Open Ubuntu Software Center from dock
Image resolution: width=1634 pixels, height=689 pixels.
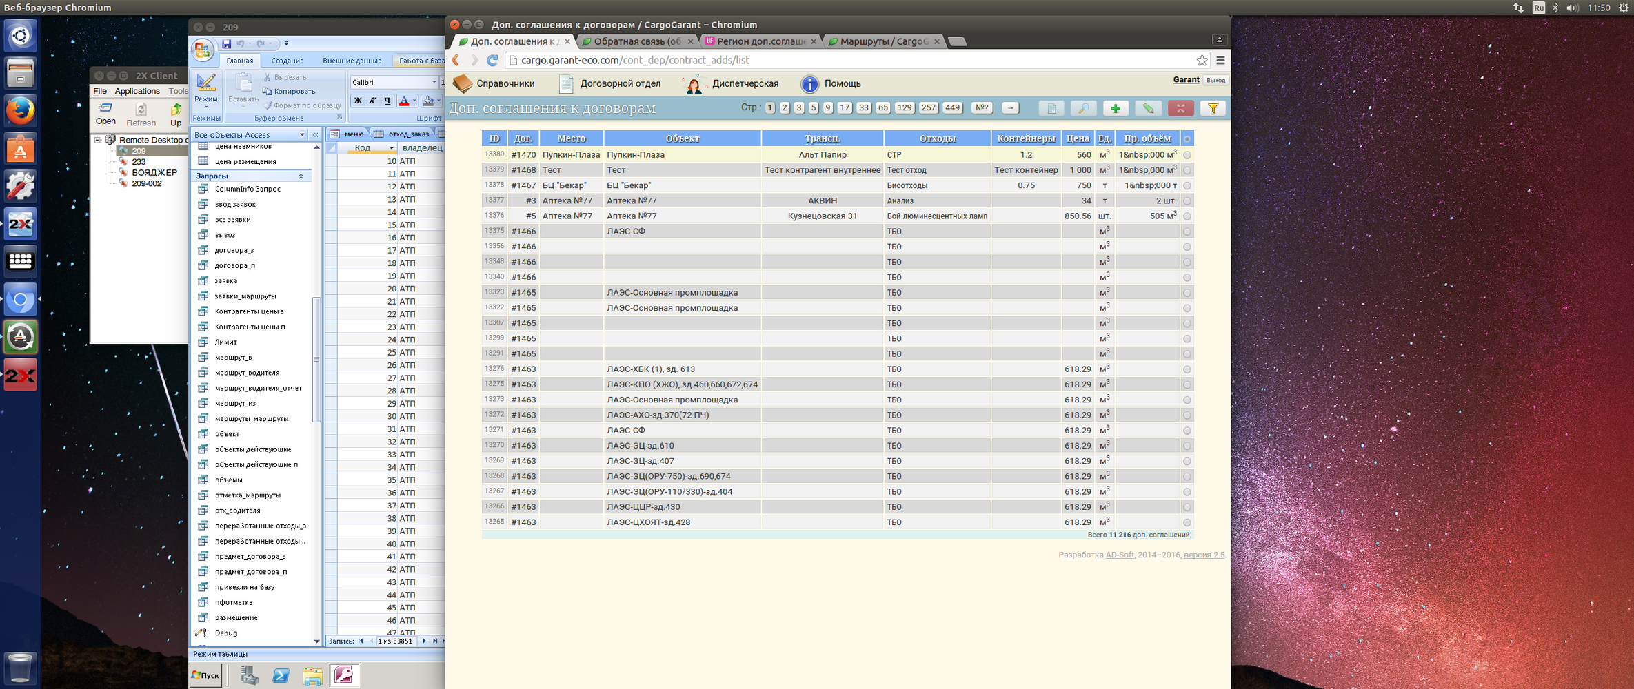tap(20, 149)
